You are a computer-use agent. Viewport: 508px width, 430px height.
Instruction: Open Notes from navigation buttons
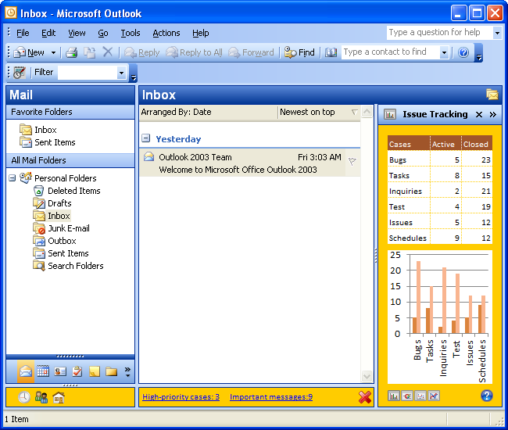[95, 371]
